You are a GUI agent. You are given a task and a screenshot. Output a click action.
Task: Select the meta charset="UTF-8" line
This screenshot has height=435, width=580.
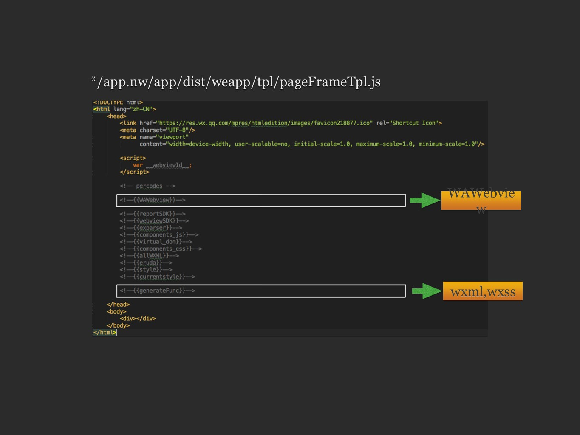coord(158,130)
